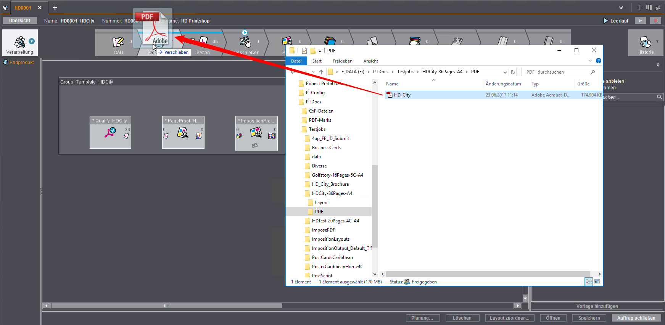The width and height of the screenshot is (665, 325).
Task: Open the Historie dropdown arrow
Action: 657,41
